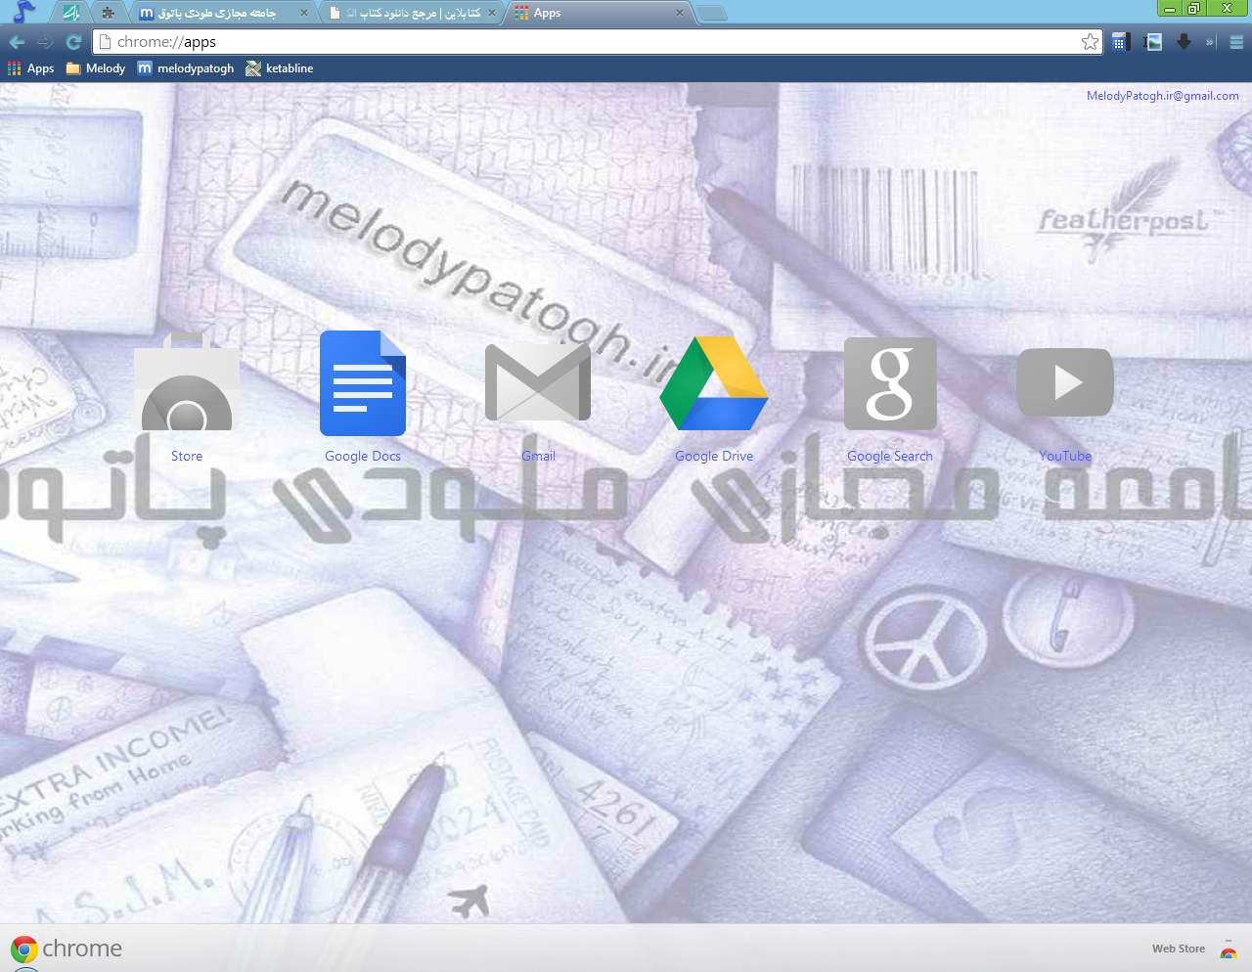Launch the YouTube app icon
Screen dimensions: 1252x972
coord(1065,382)
